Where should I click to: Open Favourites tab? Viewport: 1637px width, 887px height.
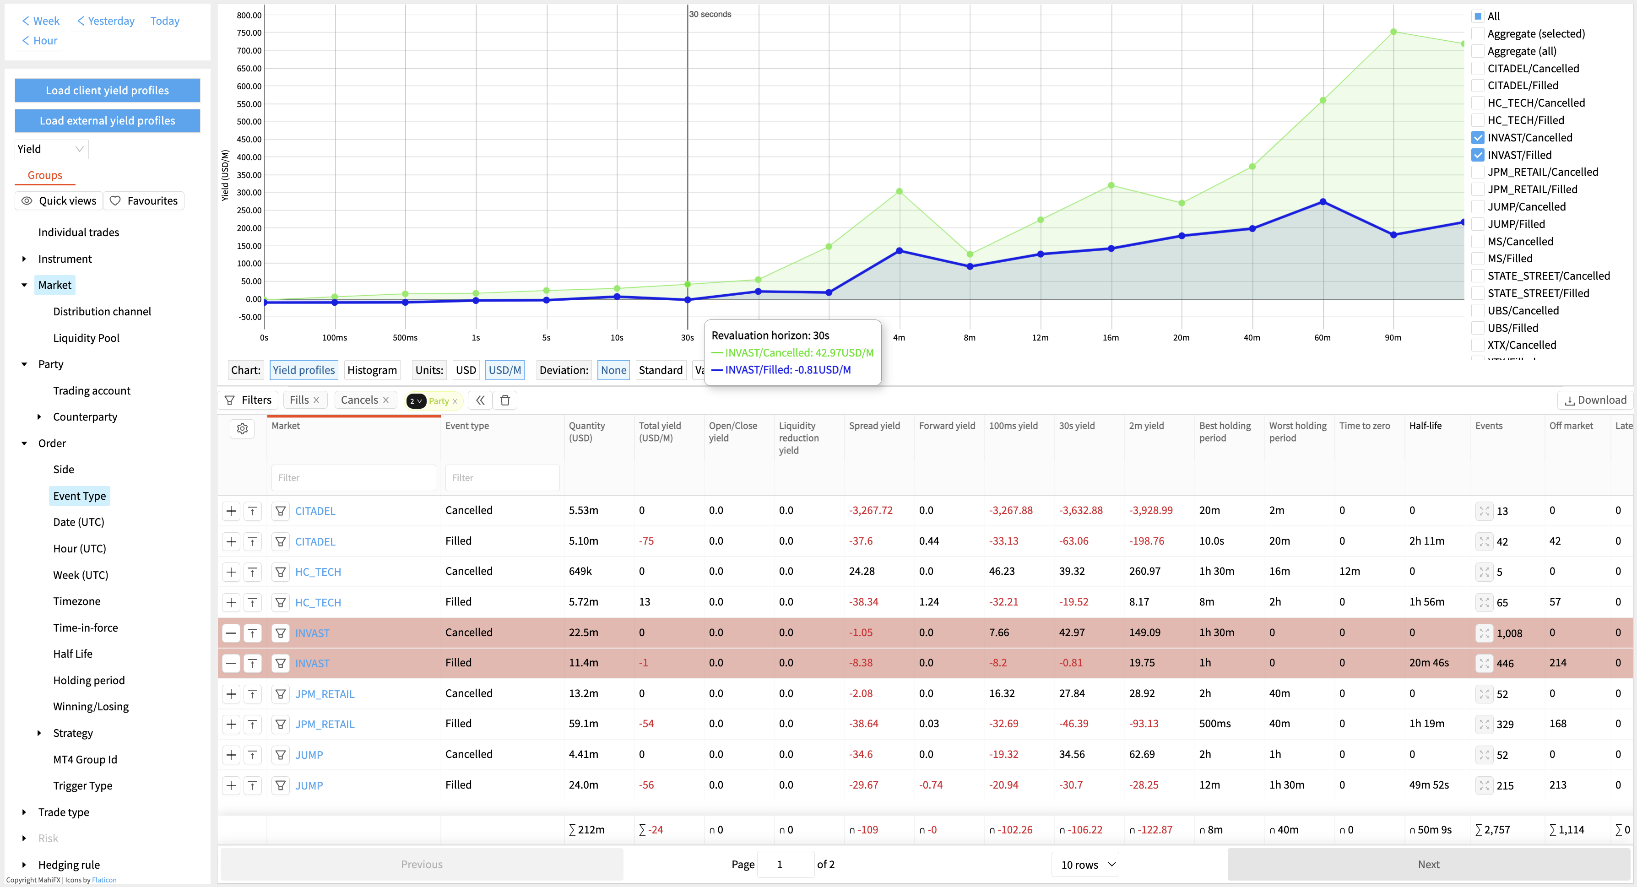(144, 201)
